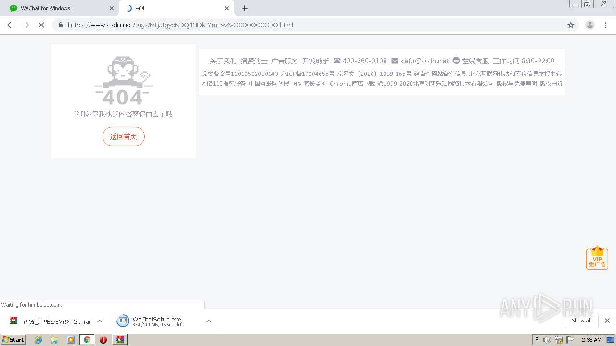The height and width of the screenshot is (346, 616).
Task: Click the 2:38 AM clock
Action: [x=591, y=340]
